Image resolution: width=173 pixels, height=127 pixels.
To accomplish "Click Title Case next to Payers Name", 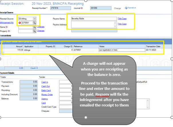I will coord(122,19).
